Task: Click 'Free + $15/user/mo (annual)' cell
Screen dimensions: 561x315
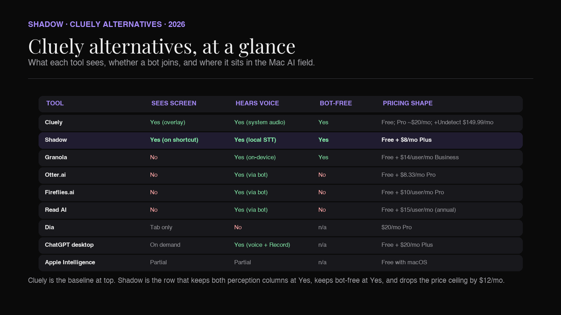Action: tap(419, 210)
